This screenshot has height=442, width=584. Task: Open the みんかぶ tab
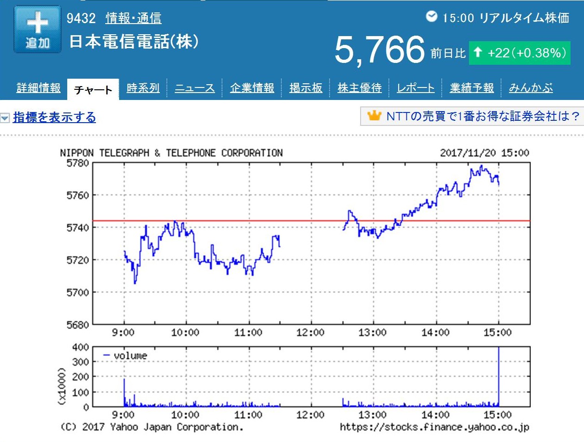pyautogui.click(x=531, y=88)
